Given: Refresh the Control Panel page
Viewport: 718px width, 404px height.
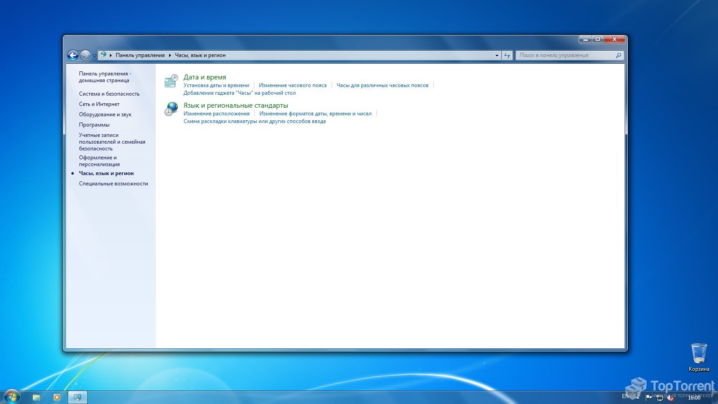Looking at the screenshot, I should click(507, 55).
